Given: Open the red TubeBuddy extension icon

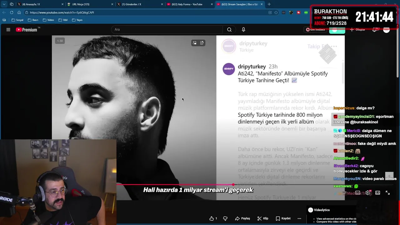Looking at the screenshot, I should point(298,12).
